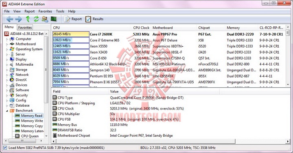Select the Memory Copy benchmark
The width and height of the screenshot is (293, 153).
click(x=29, y=126)
